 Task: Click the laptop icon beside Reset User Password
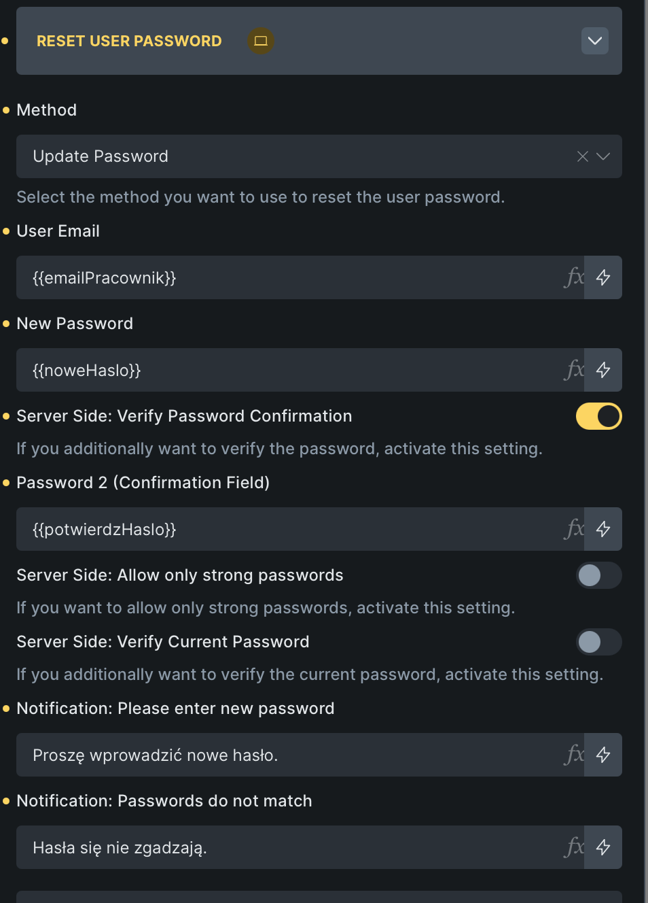[x=260, y=41]
